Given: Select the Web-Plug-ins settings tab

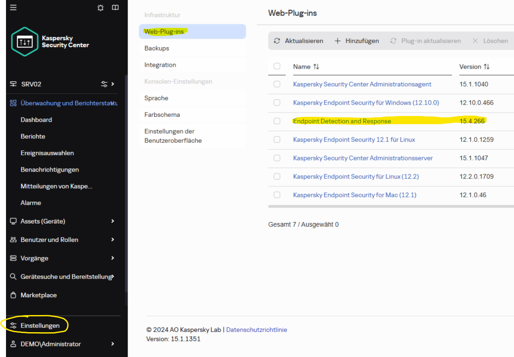Looking at the screenshot, I should tap(192, 32).
